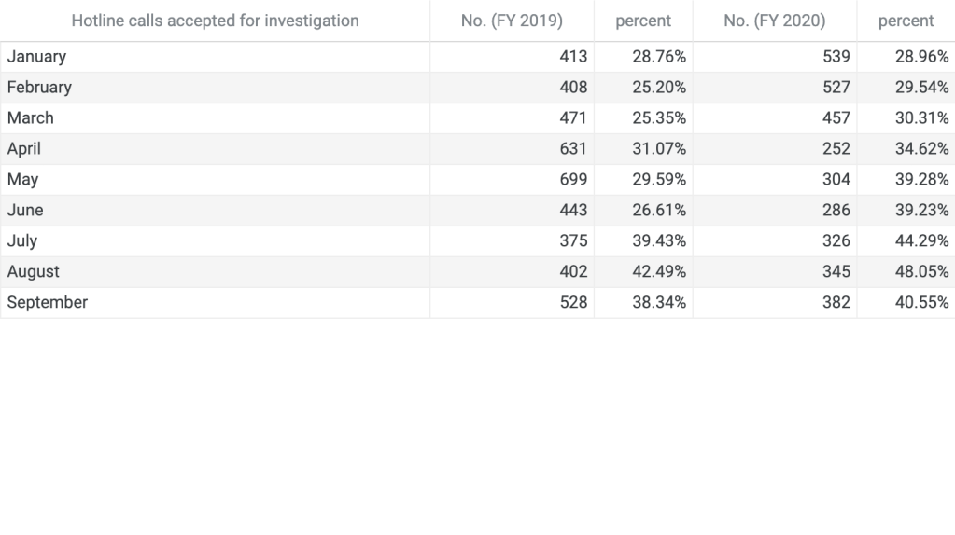Click the first 'percent' column header
955x535 pixels.
pos(643,21)
